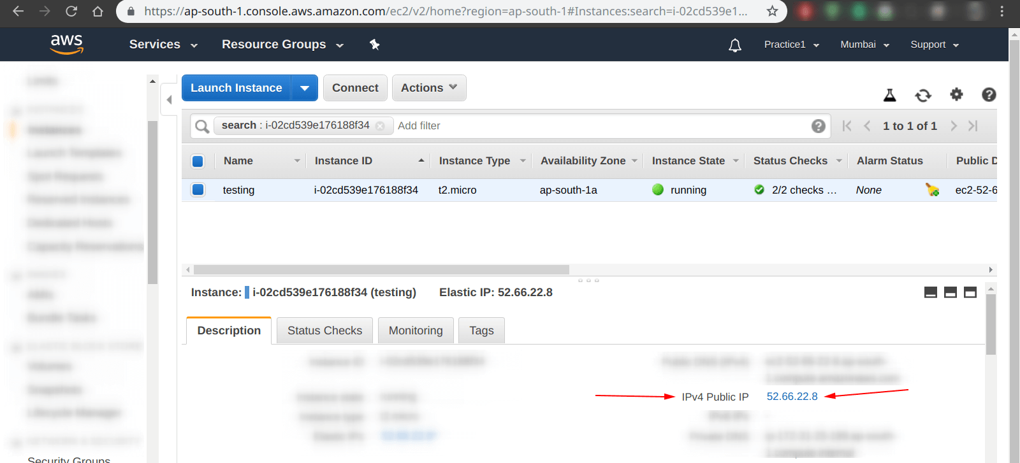The height and width of the screenshot is (463, 1020).
Task: Click the 2/2 checks status cell
Action: coord(796,190)
